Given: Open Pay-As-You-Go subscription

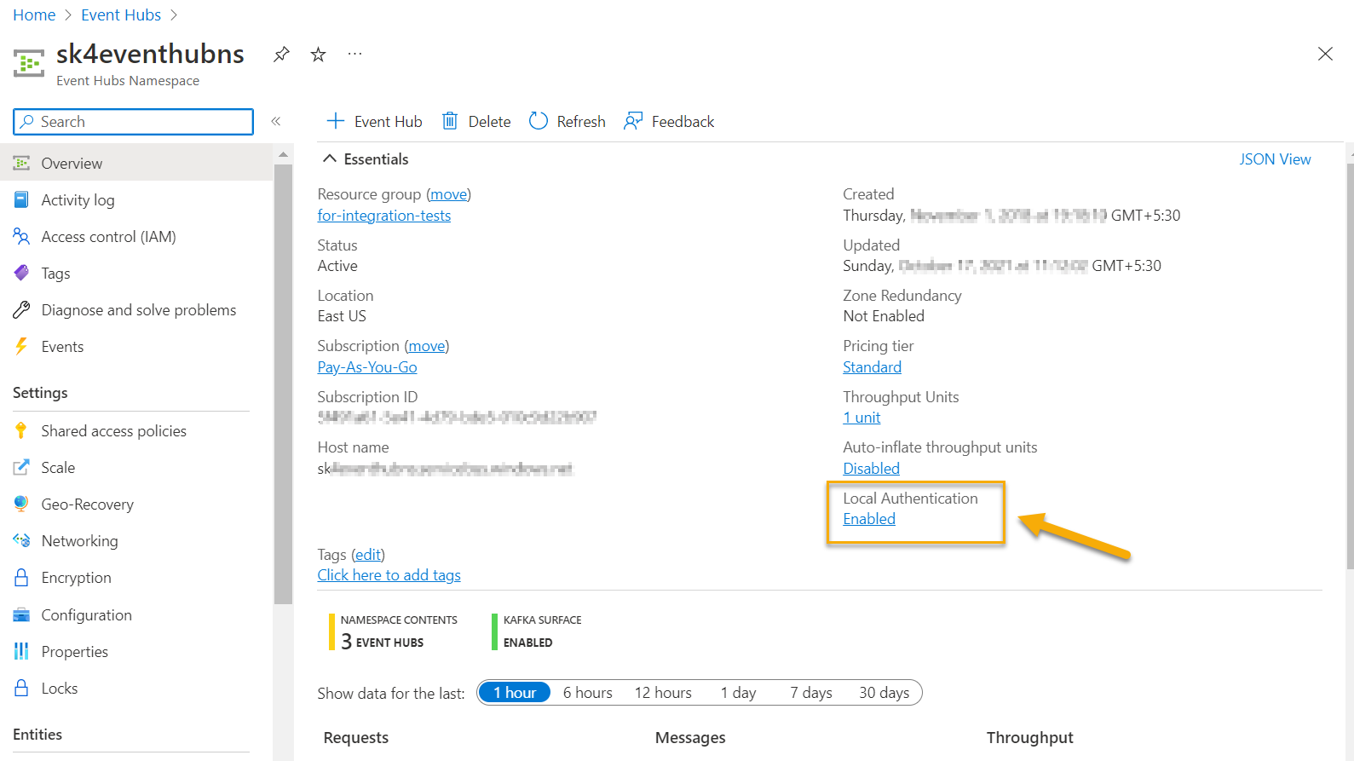Looking at the screenshot, I should tap(367, 367).
